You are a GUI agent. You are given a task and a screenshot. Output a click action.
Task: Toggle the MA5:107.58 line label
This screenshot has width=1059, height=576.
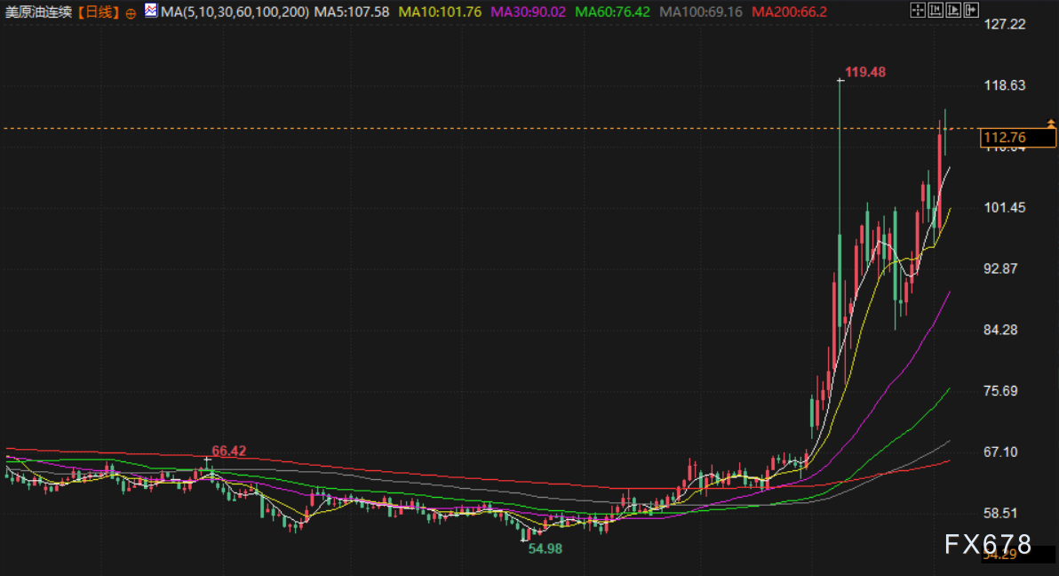point(353,12)
